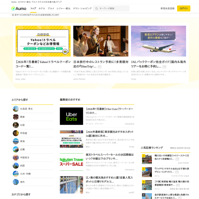The image size is (199, 199).
Task: Select the 近畿 area icon
Action: click(16, 149)
